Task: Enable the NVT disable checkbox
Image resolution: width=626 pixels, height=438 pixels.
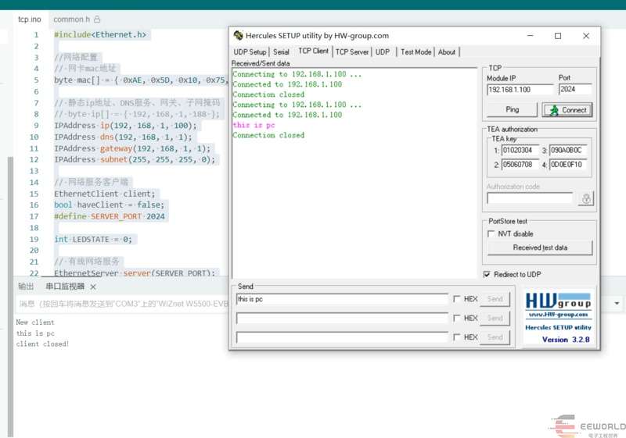Action: 491,233
